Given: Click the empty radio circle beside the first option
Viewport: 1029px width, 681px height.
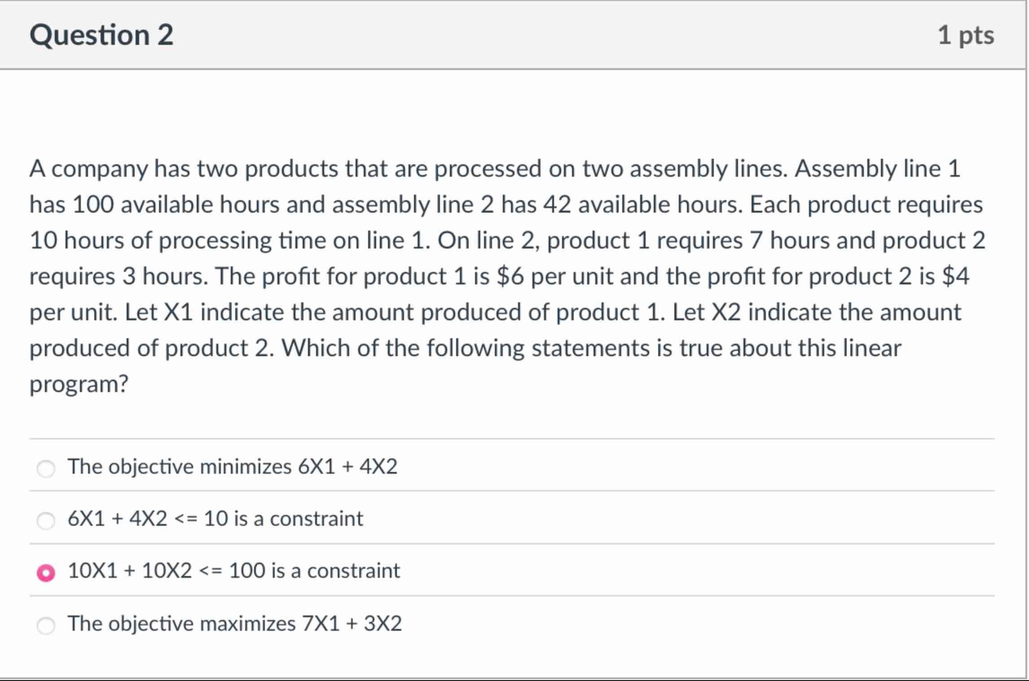Looking at the screenshot, I should pos(46,467).
